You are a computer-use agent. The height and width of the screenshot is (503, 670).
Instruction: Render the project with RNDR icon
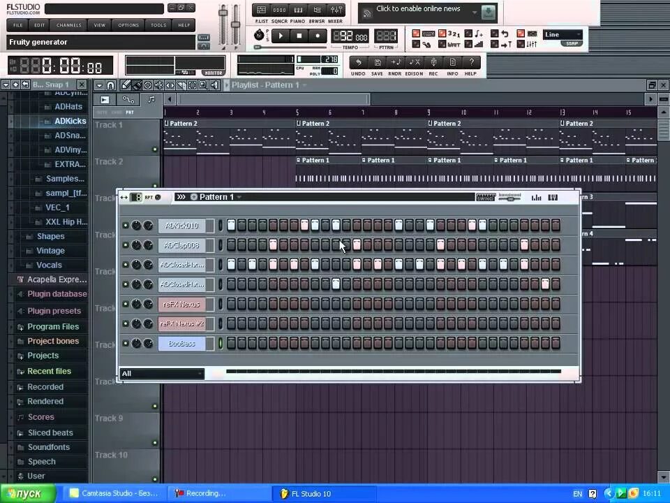(395, 62)
